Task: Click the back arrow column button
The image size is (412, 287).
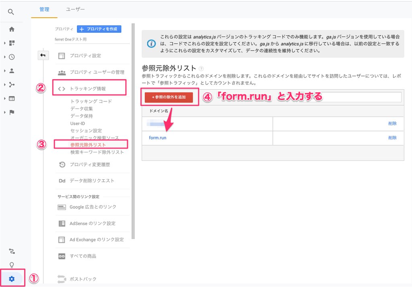Action: tap(43, 55)
